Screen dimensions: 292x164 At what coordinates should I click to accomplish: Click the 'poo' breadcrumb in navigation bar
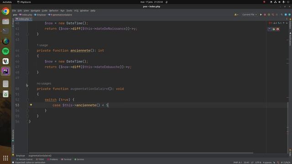pos(15,15)
